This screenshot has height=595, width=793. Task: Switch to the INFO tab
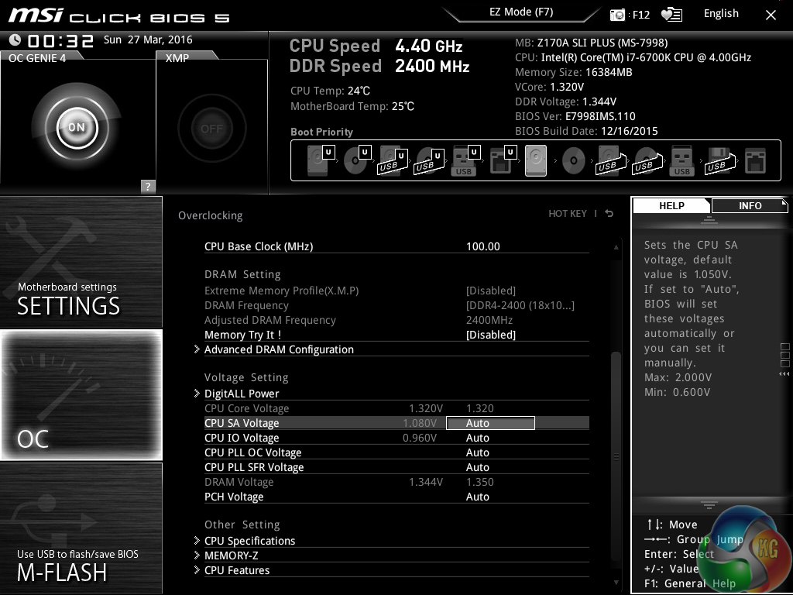749,206
